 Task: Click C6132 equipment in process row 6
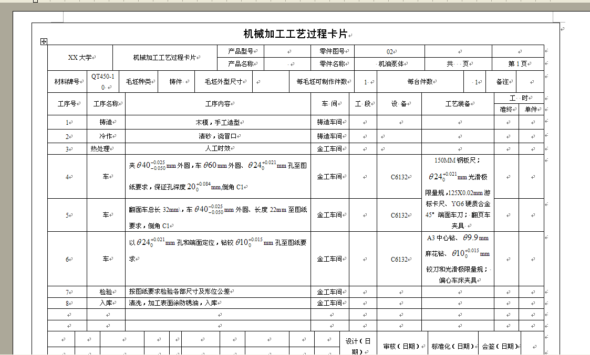[399, 259]
